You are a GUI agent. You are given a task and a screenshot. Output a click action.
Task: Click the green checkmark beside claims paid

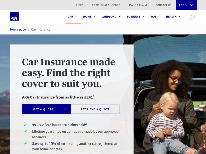click(25, 124)
